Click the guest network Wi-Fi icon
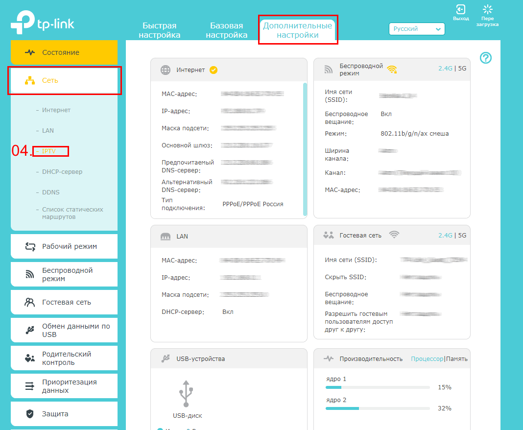Image resolution: width=523 pixels, height=430 pixels. (394, 235)
